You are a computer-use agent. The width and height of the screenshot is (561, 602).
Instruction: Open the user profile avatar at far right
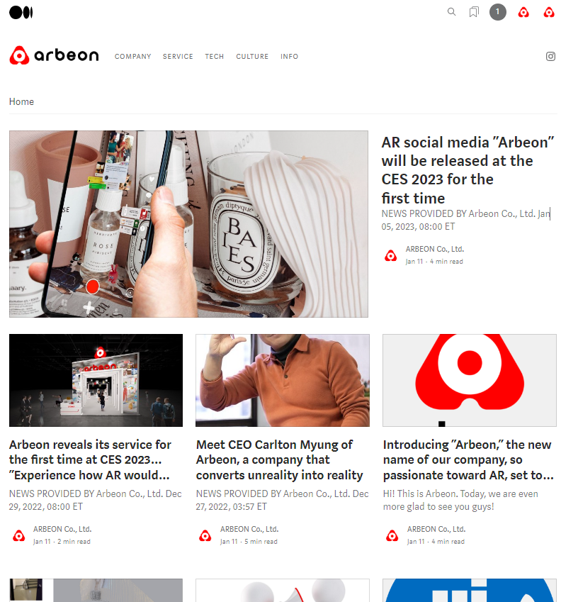click(549, 13)
